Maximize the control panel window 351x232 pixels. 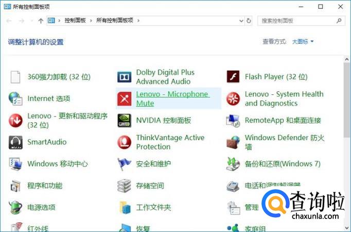pos(321,7)
